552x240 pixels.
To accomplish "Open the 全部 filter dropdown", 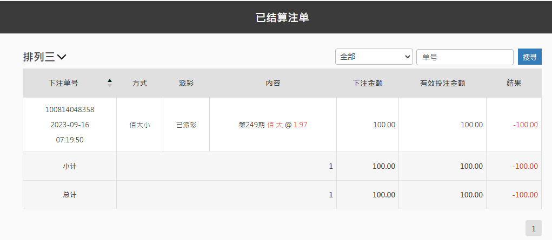I will click(x=374, y=57).
